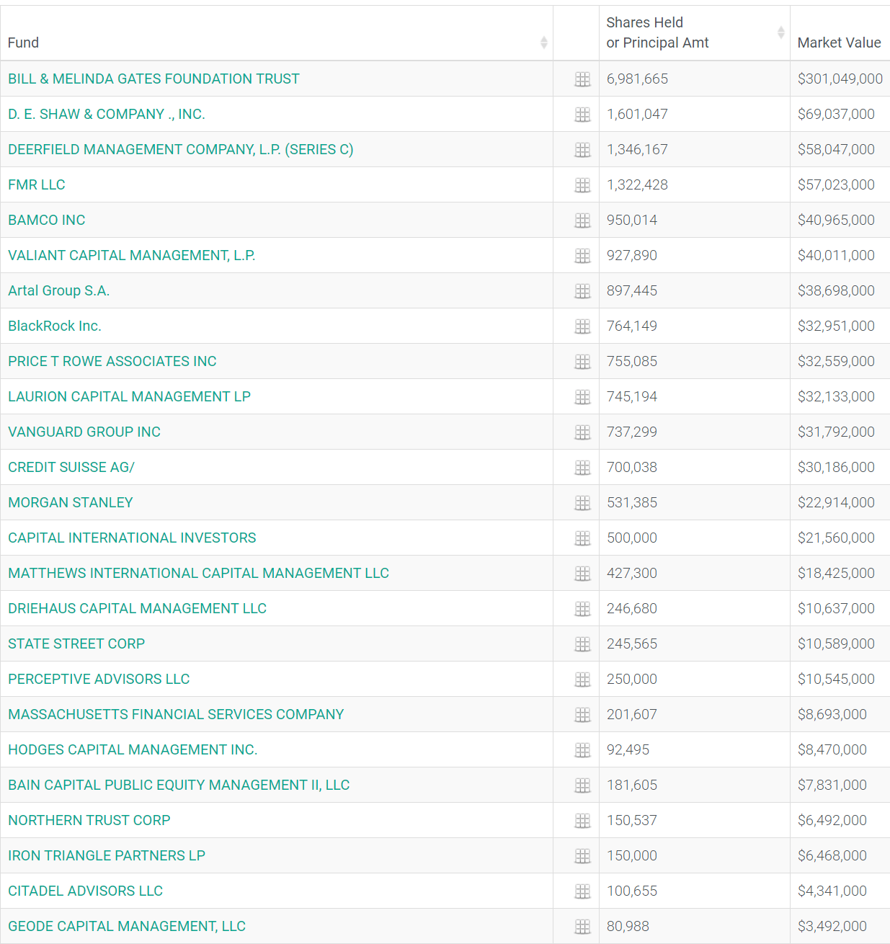Visit the Northern Trust Corp link
The height and width of the screenshot is (944, 890).
89,820
